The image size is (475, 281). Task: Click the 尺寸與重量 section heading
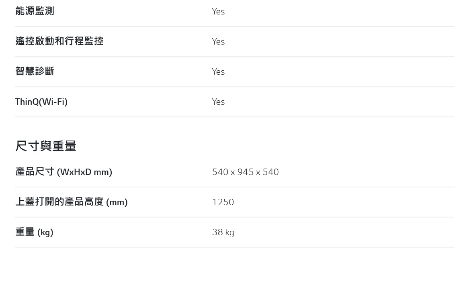46,146
